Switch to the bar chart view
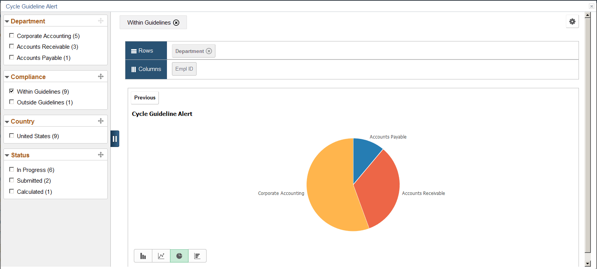597x269 pixels. coord(143,256)
